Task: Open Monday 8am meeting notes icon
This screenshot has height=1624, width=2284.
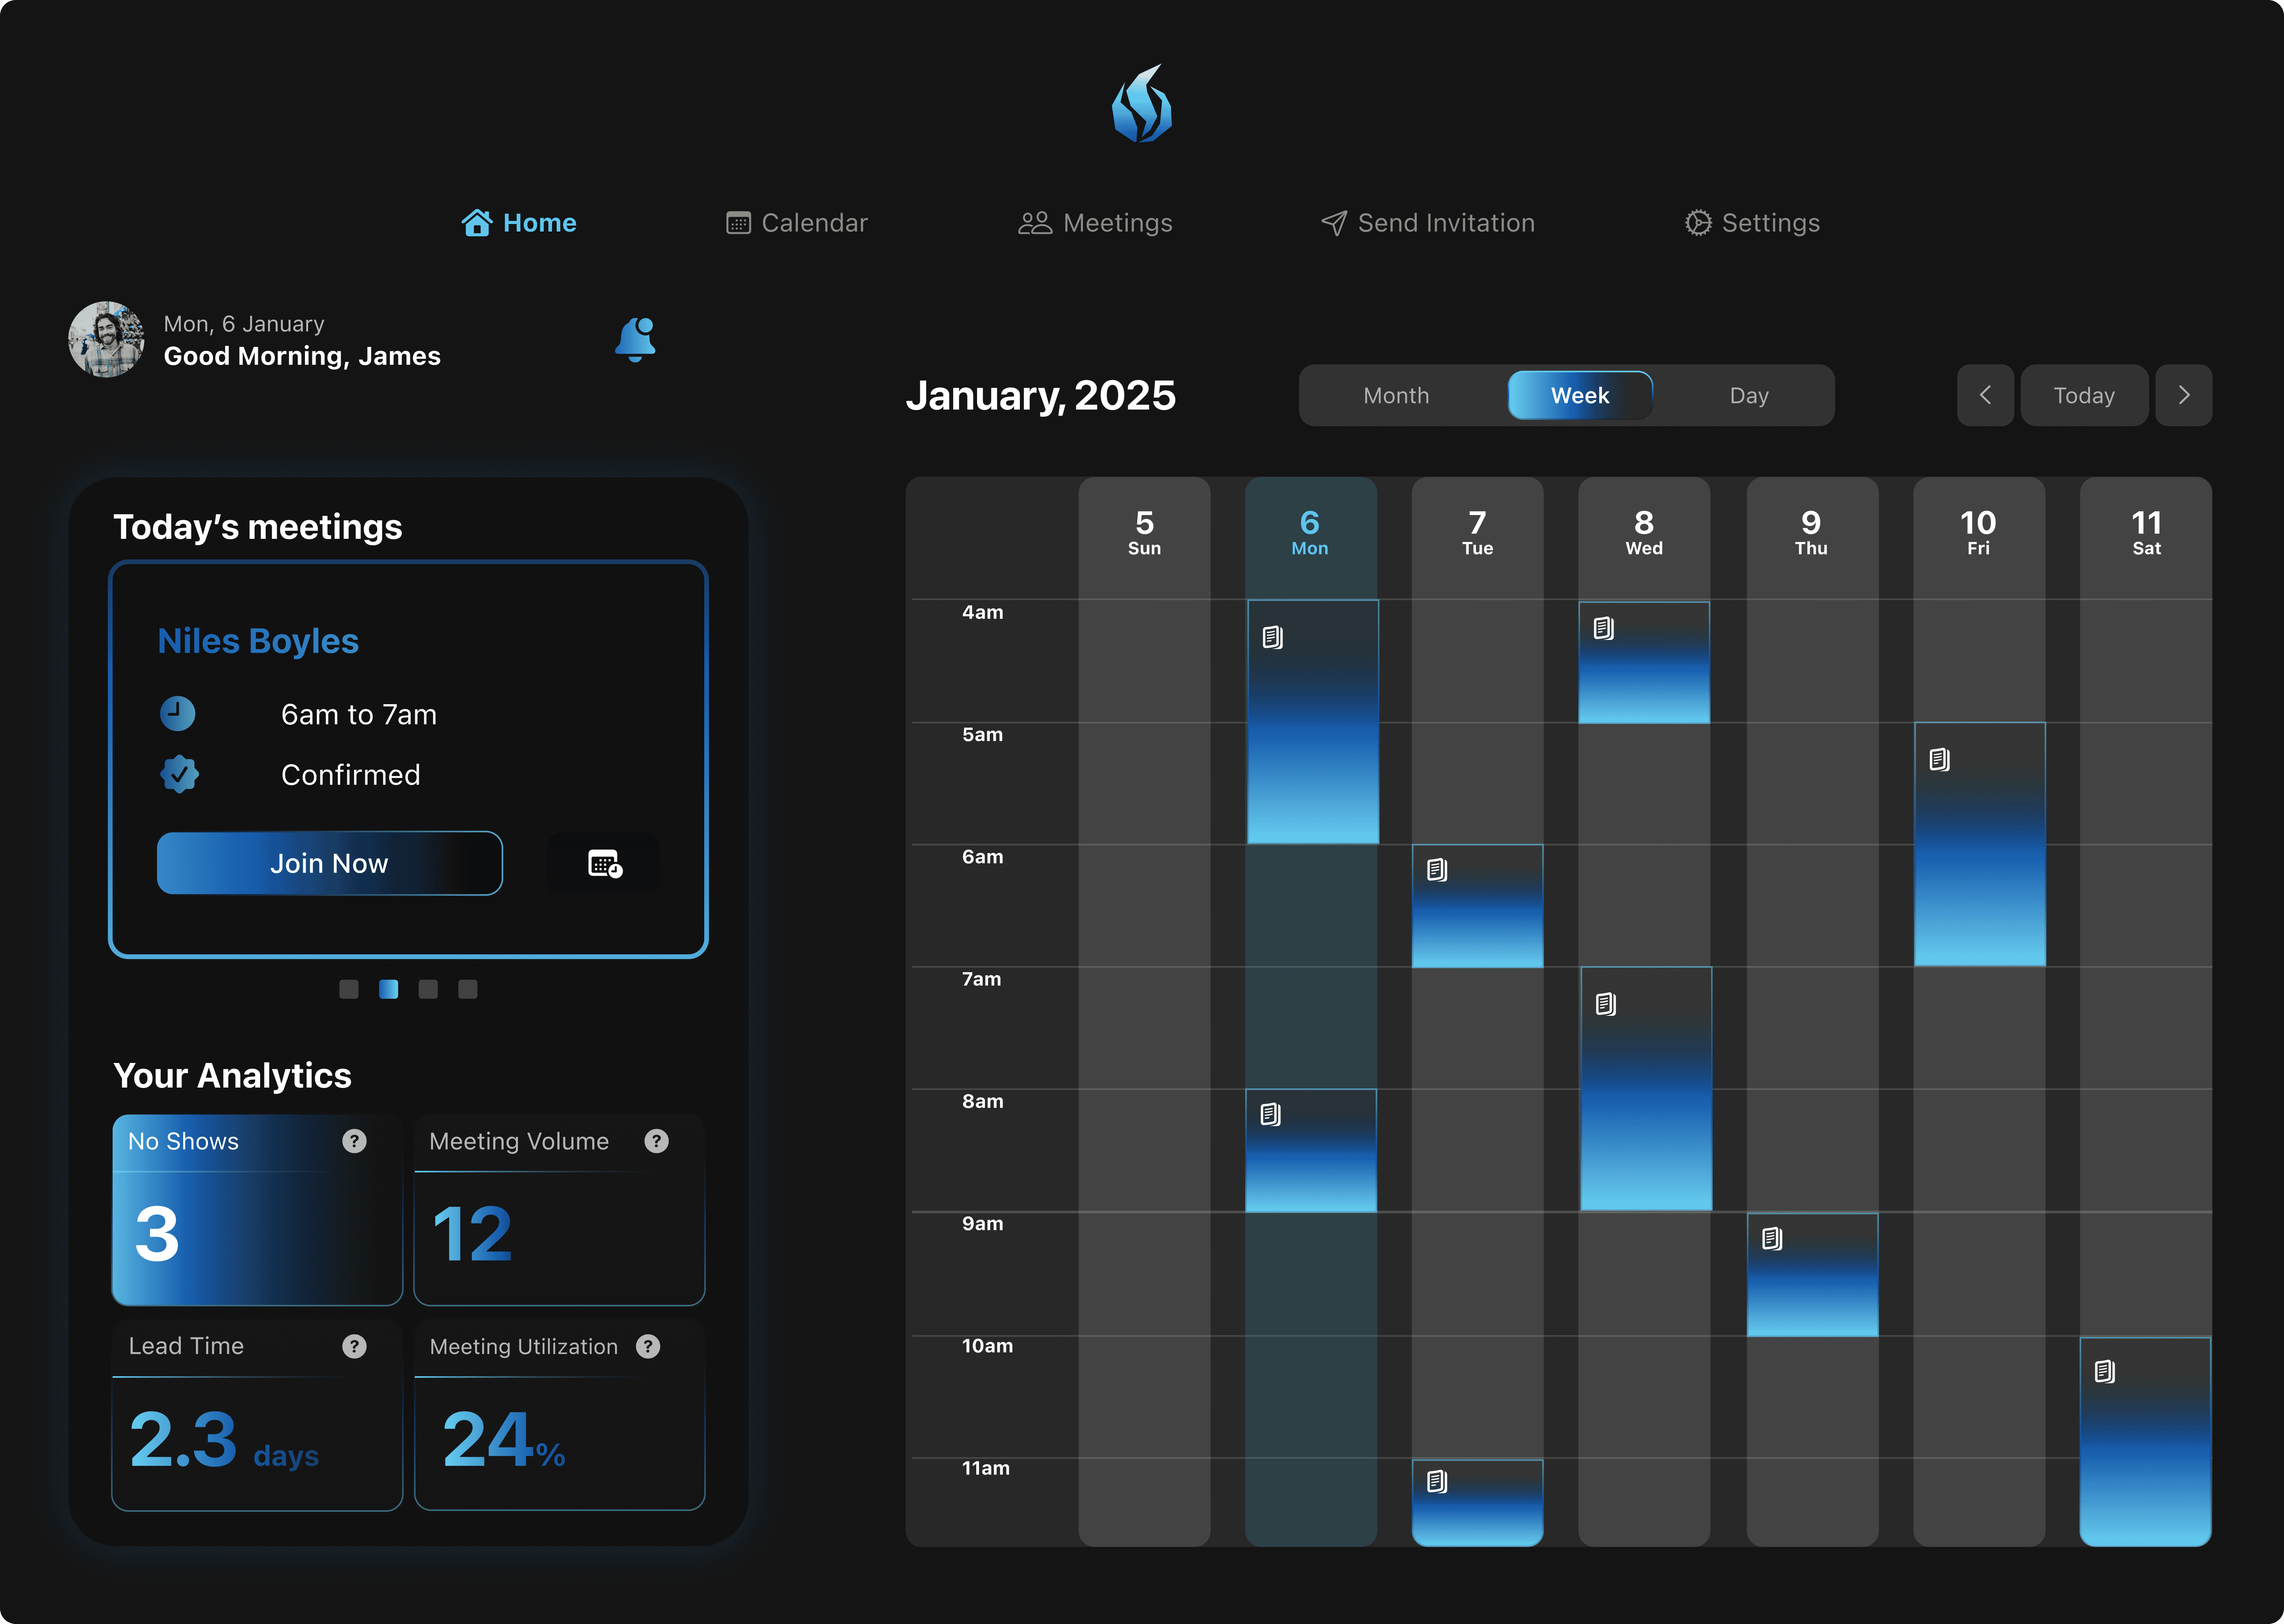Action: [1270, 1114]
